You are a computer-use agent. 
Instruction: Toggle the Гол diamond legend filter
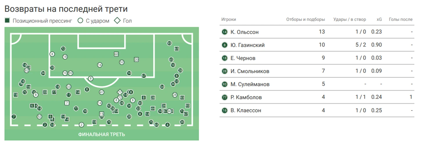[x=117, y=21]
